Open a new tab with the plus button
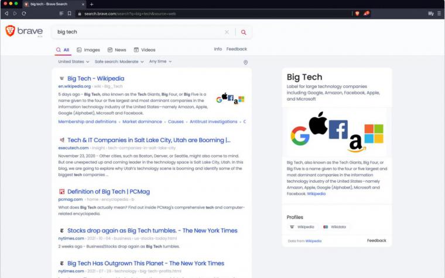Viewport: 445px width, 278px height. [x=91, y=4]
